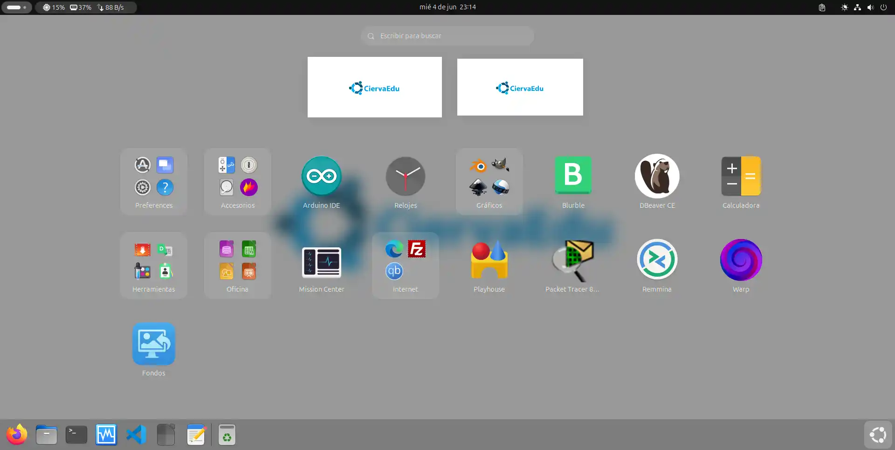
Task: Expand the Gráficos app folder
Action: [x=489, y=181]
